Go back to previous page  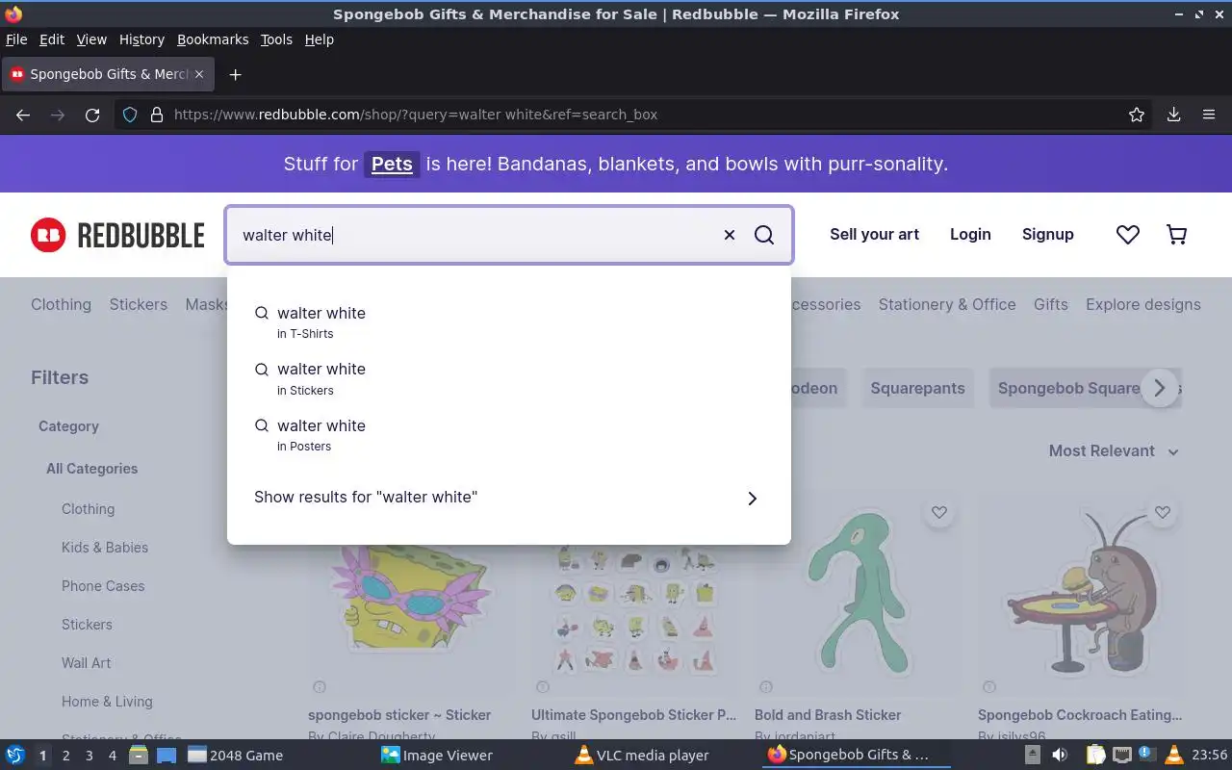click(23, 115)
